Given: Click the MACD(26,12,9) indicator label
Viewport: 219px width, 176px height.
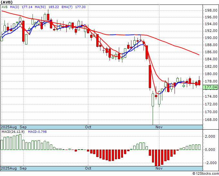Looking at the screenshot, I should pyautogui.click(x=13, y=132).
